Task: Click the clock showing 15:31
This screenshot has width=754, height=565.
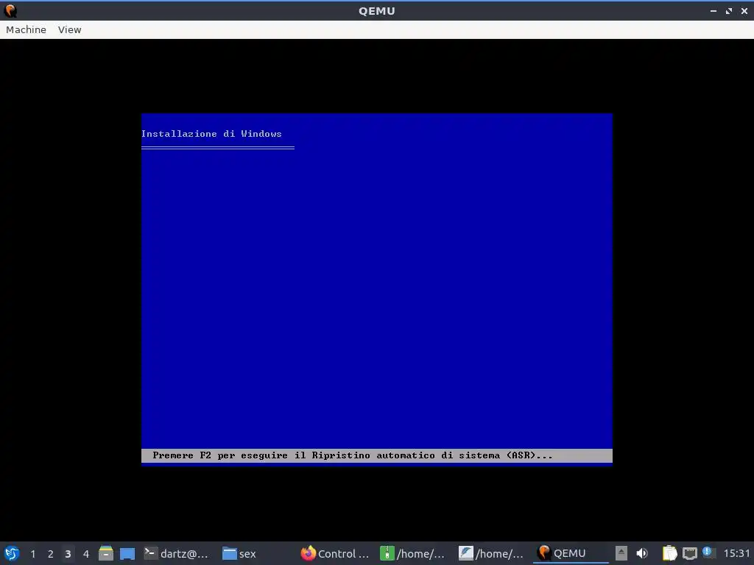Action: click(736, 553)
